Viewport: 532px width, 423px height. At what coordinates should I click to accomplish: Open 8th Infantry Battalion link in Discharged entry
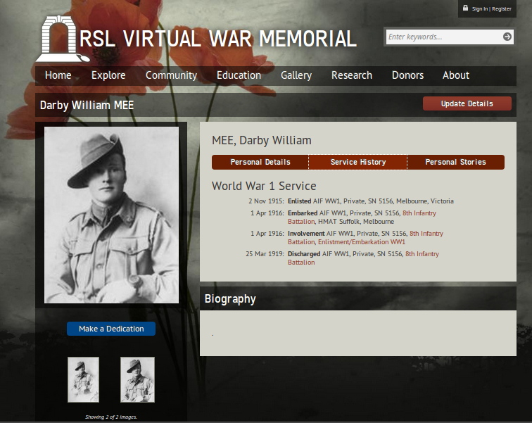[422, 254]
